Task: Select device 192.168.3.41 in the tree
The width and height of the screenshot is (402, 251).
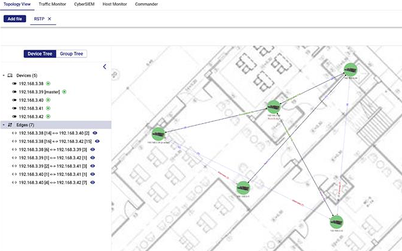Action: click(x=31, y=108)
